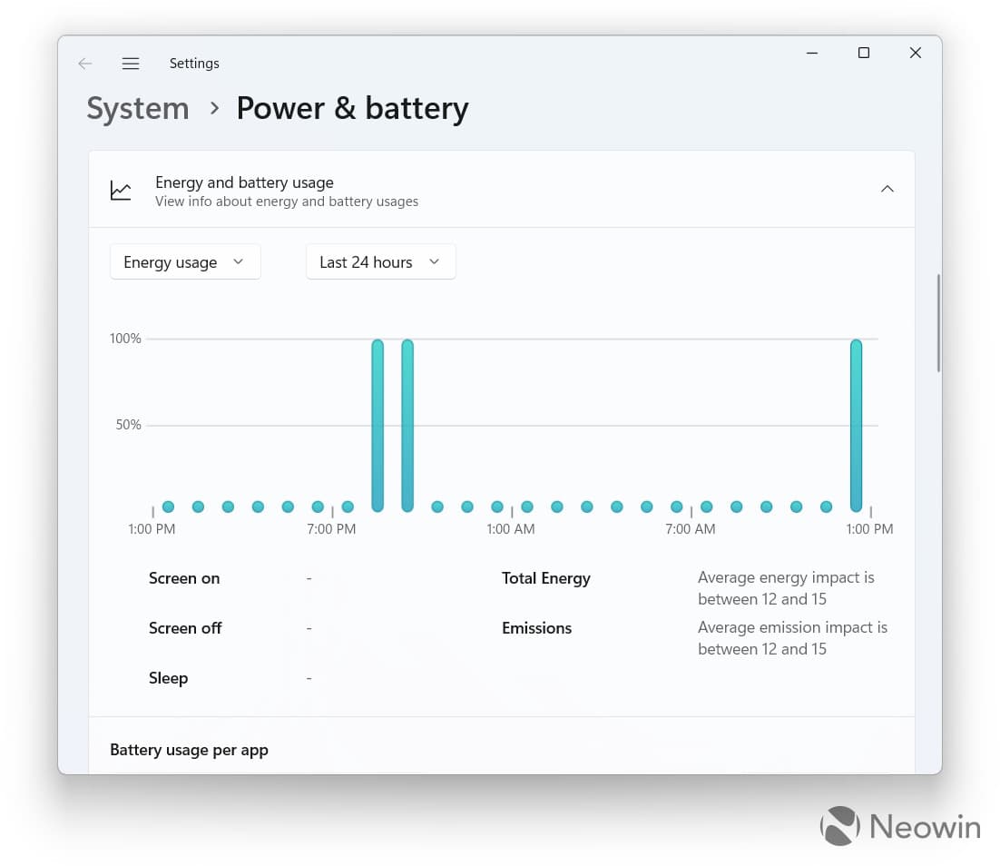The width and height of the screenshot is (1000, 866).
Task: Click the Power & battery page title
Action: [352, 109]
